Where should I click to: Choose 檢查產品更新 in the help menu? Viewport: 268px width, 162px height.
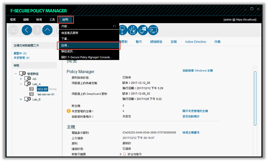(x=89, y=33)
